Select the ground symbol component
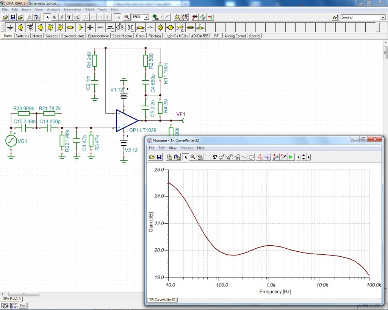This screenshot has height=310, width=388. 10,27
